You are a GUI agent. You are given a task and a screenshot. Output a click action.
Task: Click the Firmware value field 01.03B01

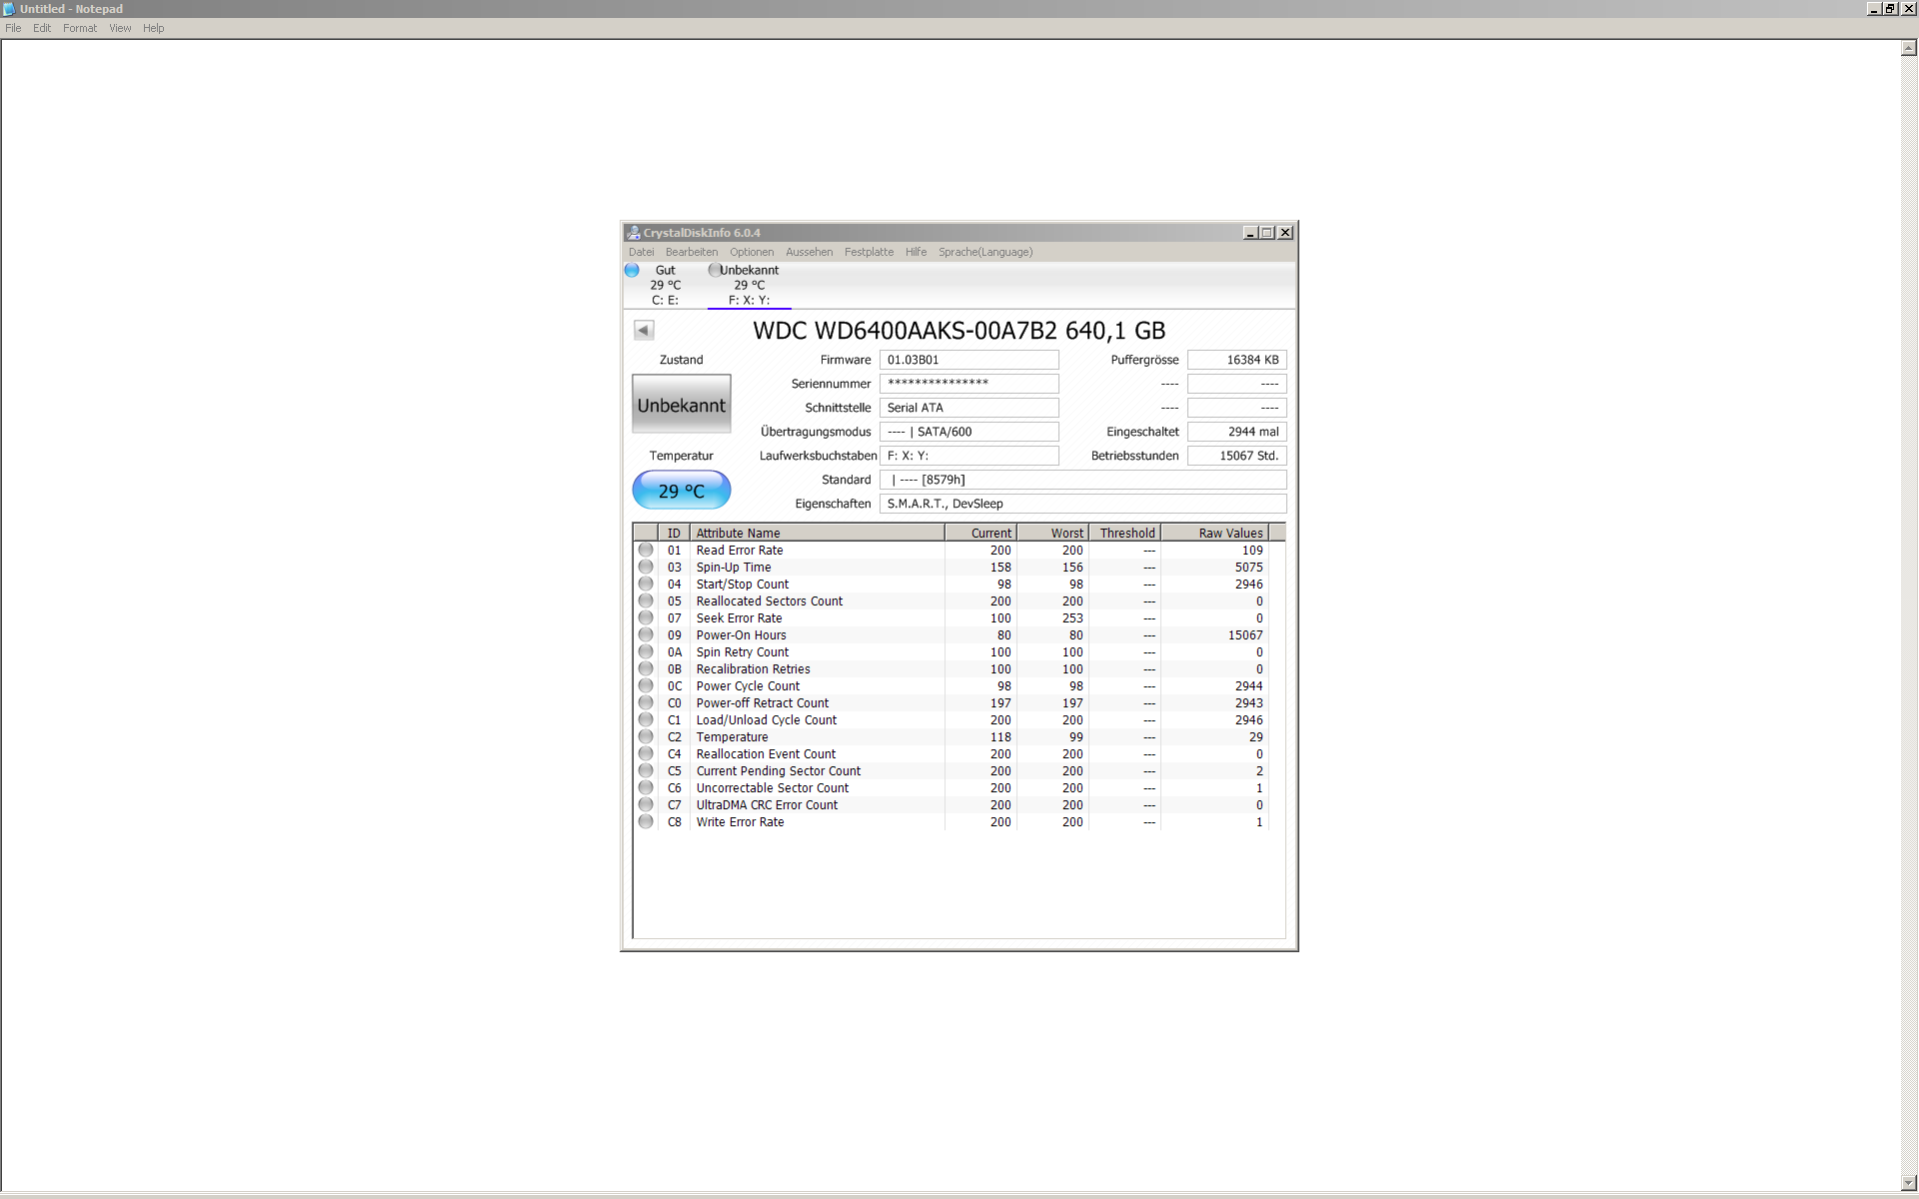[x=967, y=360]
